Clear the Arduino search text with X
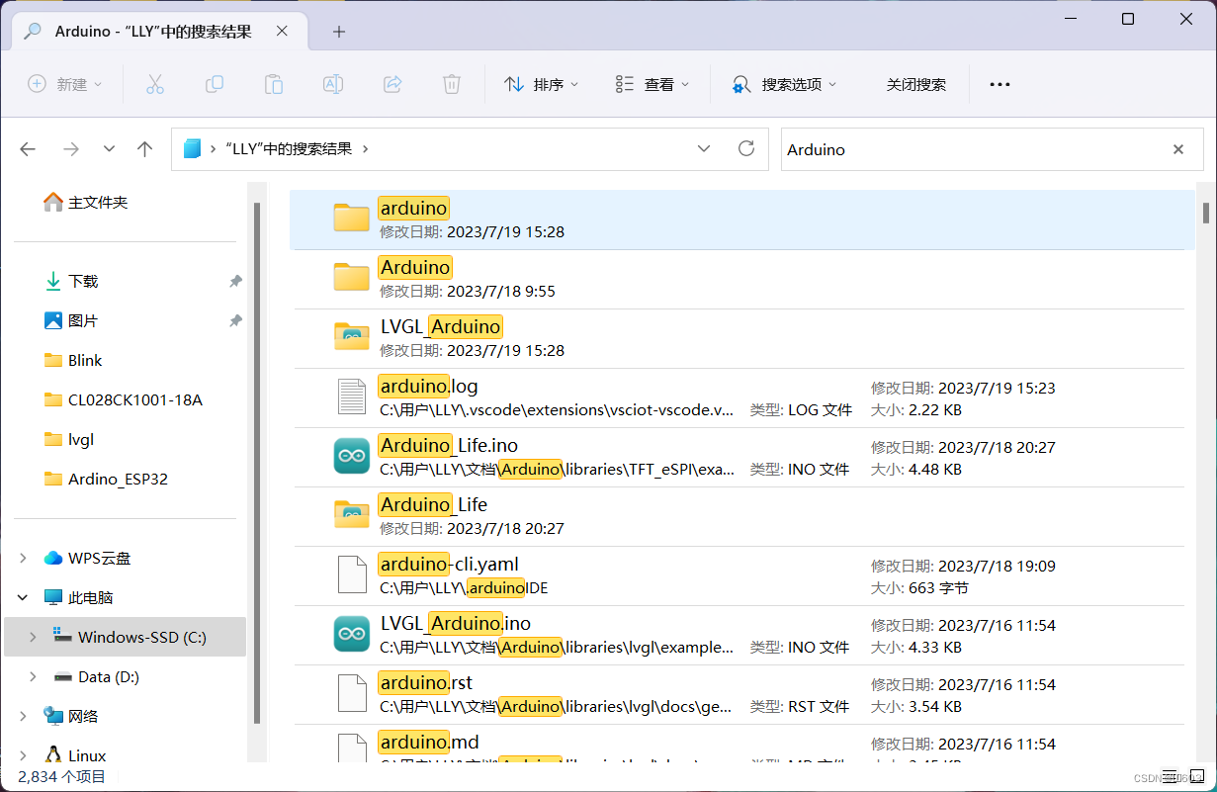This screenshot has width=1217, height=792. click(1178, 149)
